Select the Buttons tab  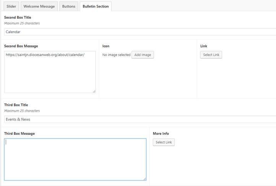click(69, 6)
